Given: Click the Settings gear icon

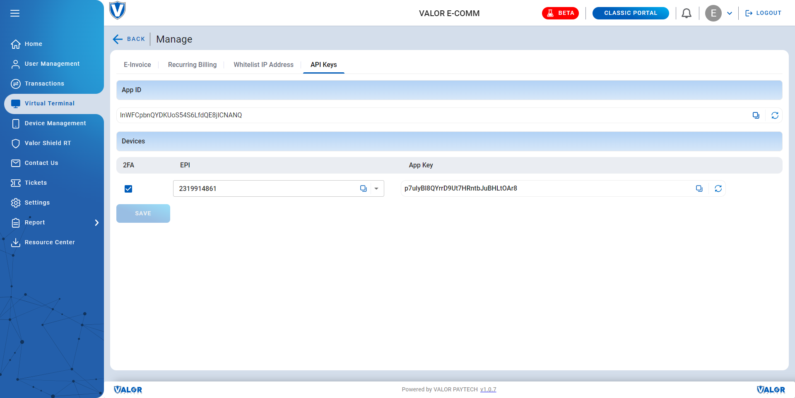Looking at the screenshot, I should coord(16,203).
